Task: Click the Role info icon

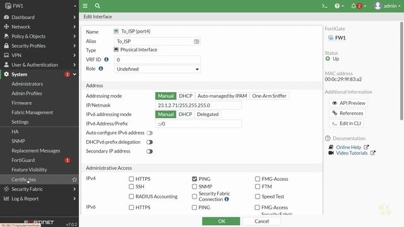Action: 101,69
